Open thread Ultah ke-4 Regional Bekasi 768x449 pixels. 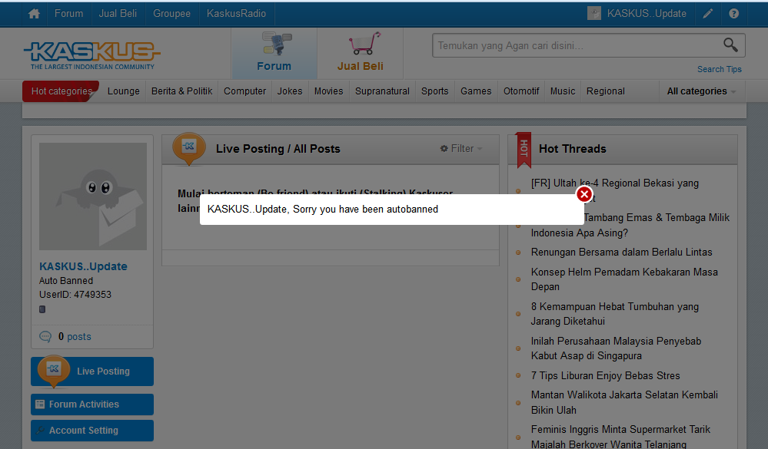[615, 183]
